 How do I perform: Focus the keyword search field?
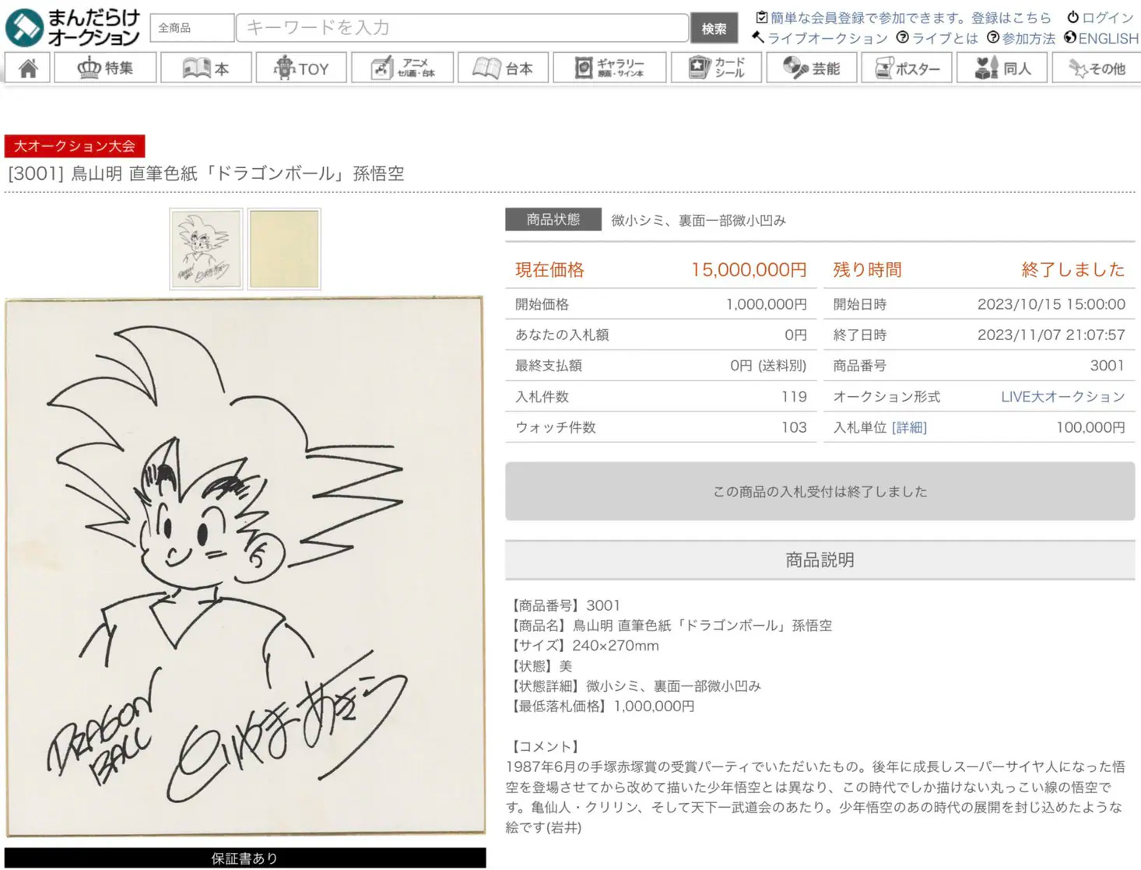coord(462,28)
